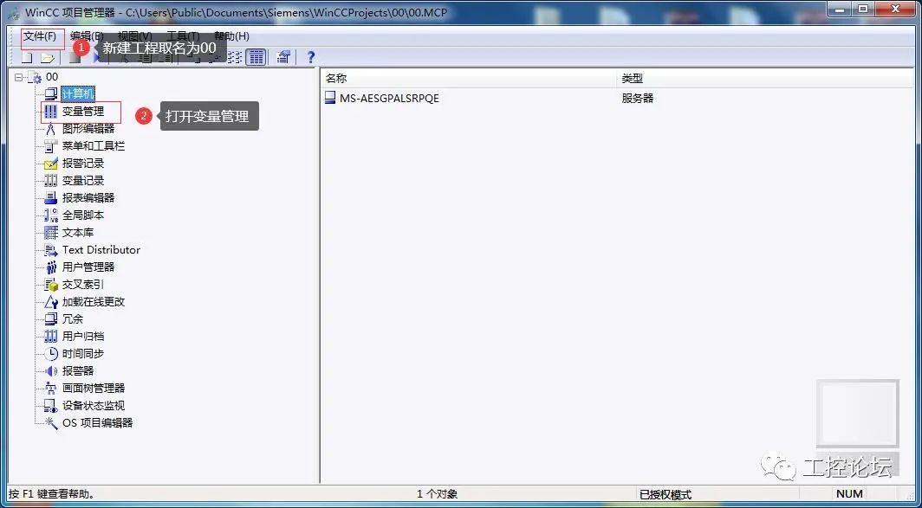The width and height of the screenshot is (922, 508).
Task: Select the 全局脚本 C/VB icon
Action: coord(52,215)
